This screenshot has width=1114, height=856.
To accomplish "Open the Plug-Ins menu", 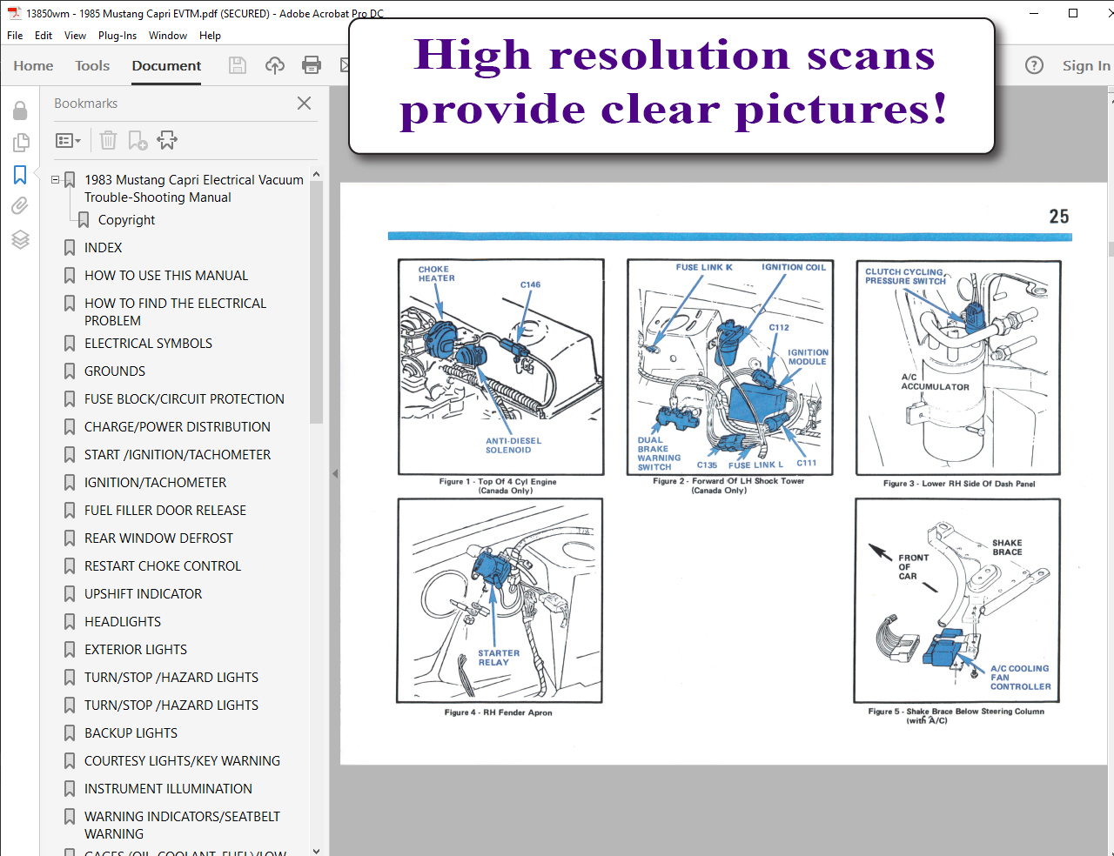I will (x=117, y=36).
